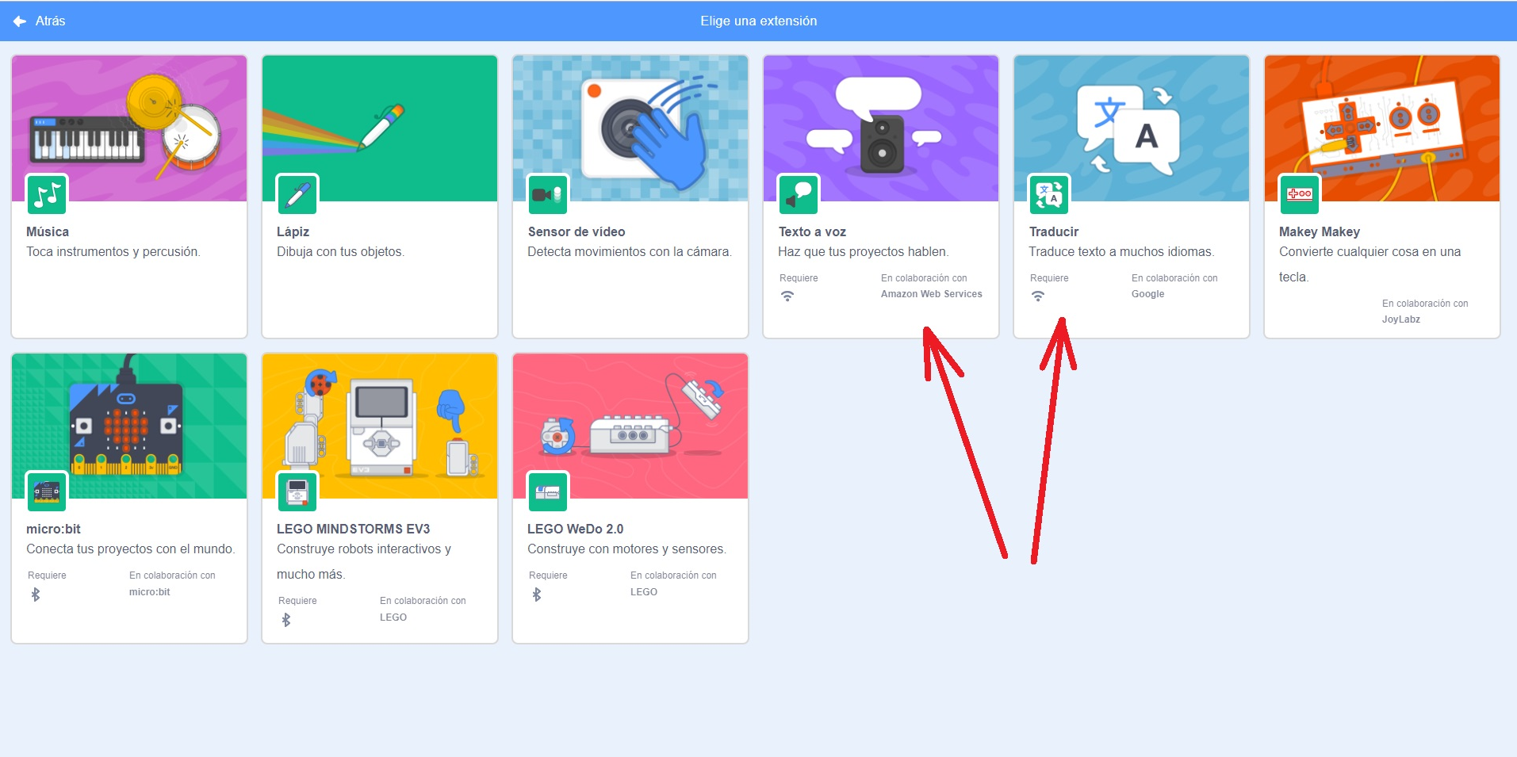This screenshot has width=1517, height=757.
Task: Pick the LEGO MINDSTORMS EV3 brick icon
Action: point(297,492)
